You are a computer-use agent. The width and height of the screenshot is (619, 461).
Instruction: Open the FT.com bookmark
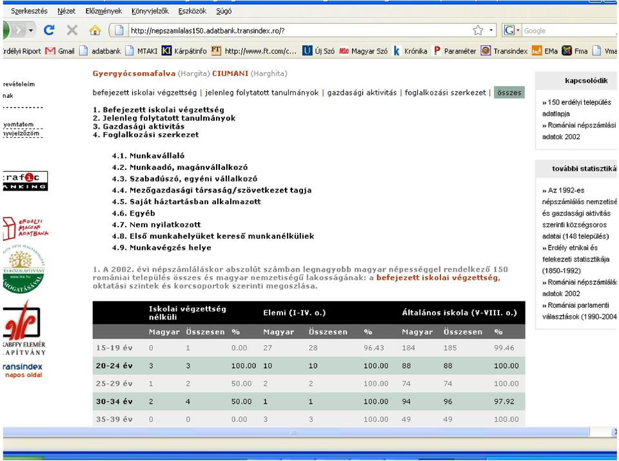(x=253, y=51)
